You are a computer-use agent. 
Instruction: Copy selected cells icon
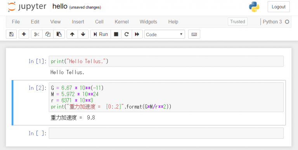click(48, 34)
